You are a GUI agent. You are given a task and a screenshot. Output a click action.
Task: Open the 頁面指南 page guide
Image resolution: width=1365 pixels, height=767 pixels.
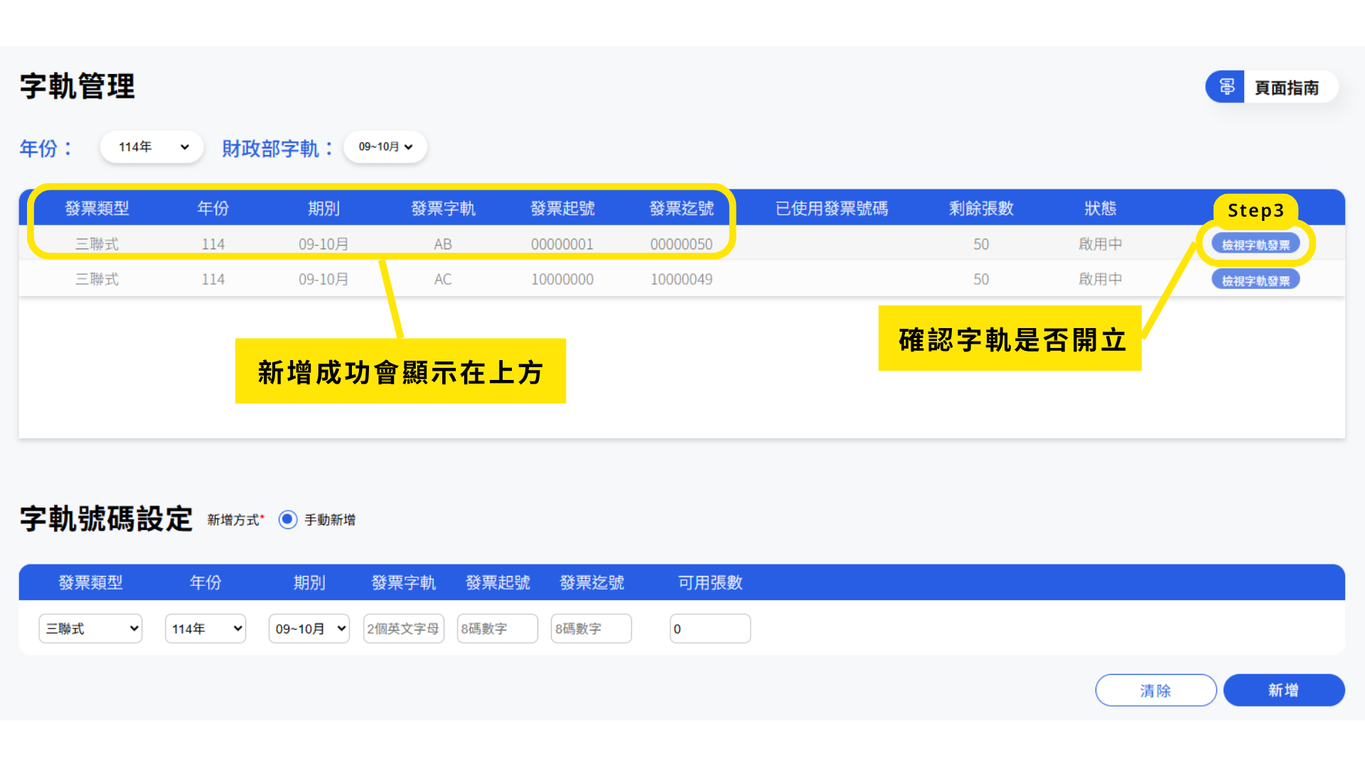1285,87
